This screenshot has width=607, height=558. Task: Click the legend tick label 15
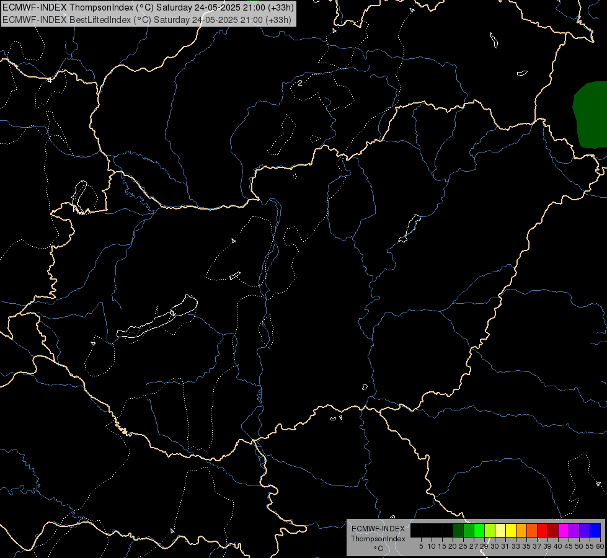tap(442, 546)
